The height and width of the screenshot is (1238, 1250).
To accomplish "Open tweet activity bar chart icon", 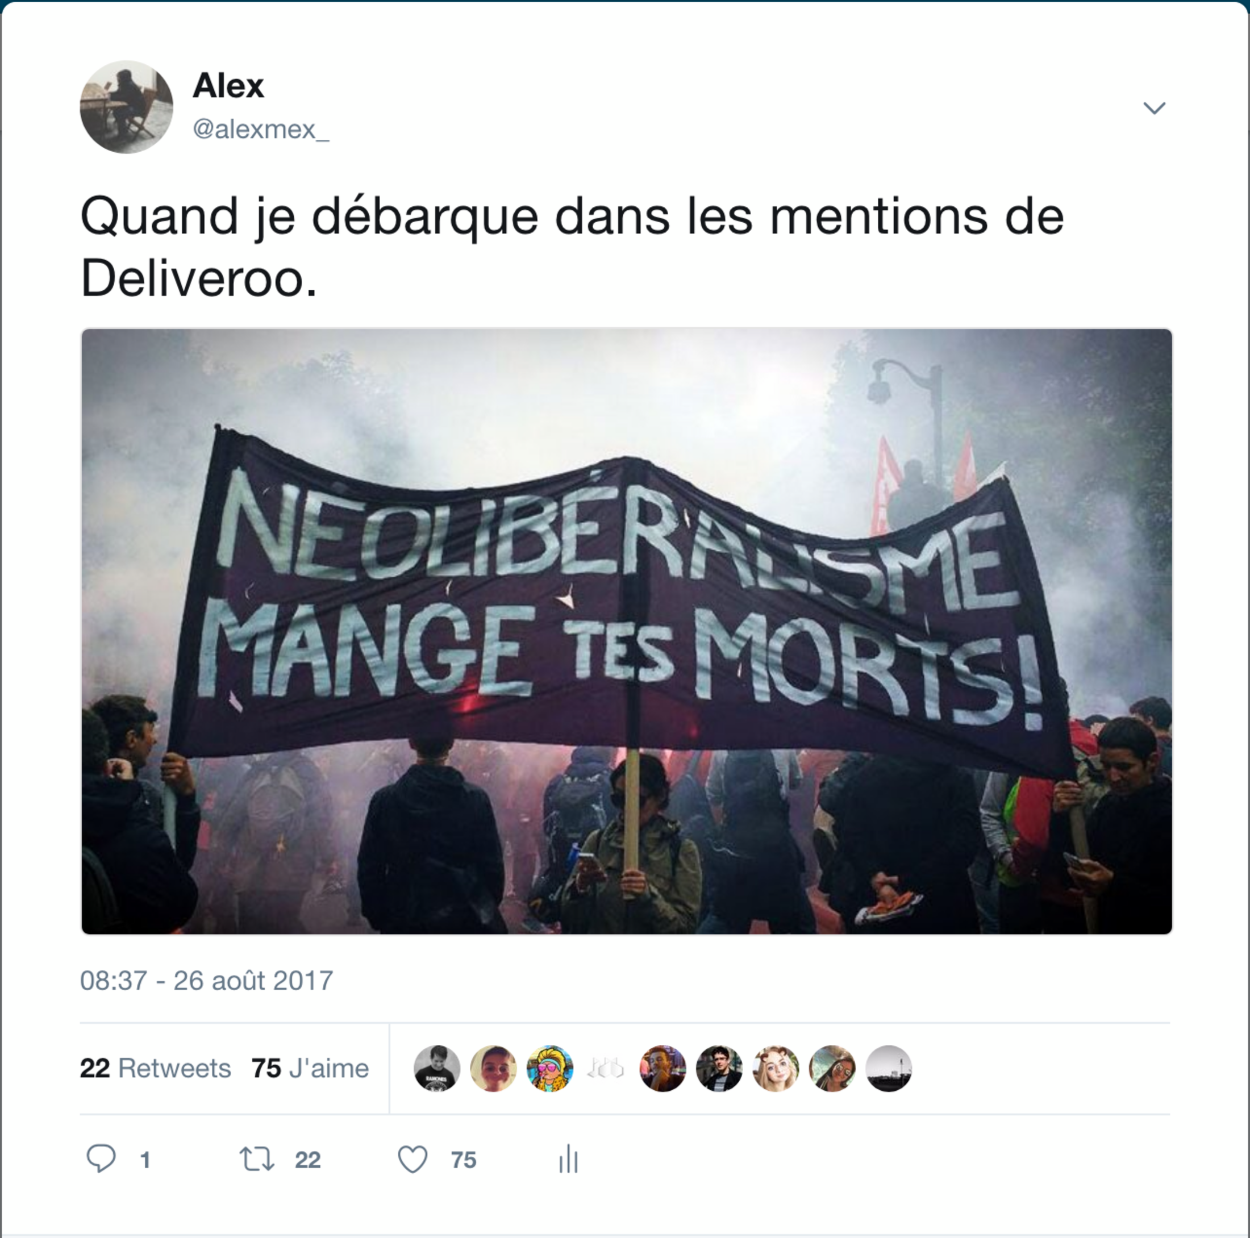I will tap(568, 1158).
